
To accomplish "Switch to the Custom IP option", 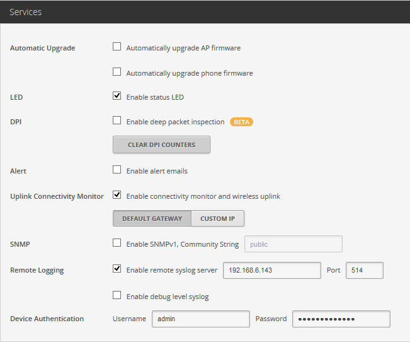I will coord(217,218).
